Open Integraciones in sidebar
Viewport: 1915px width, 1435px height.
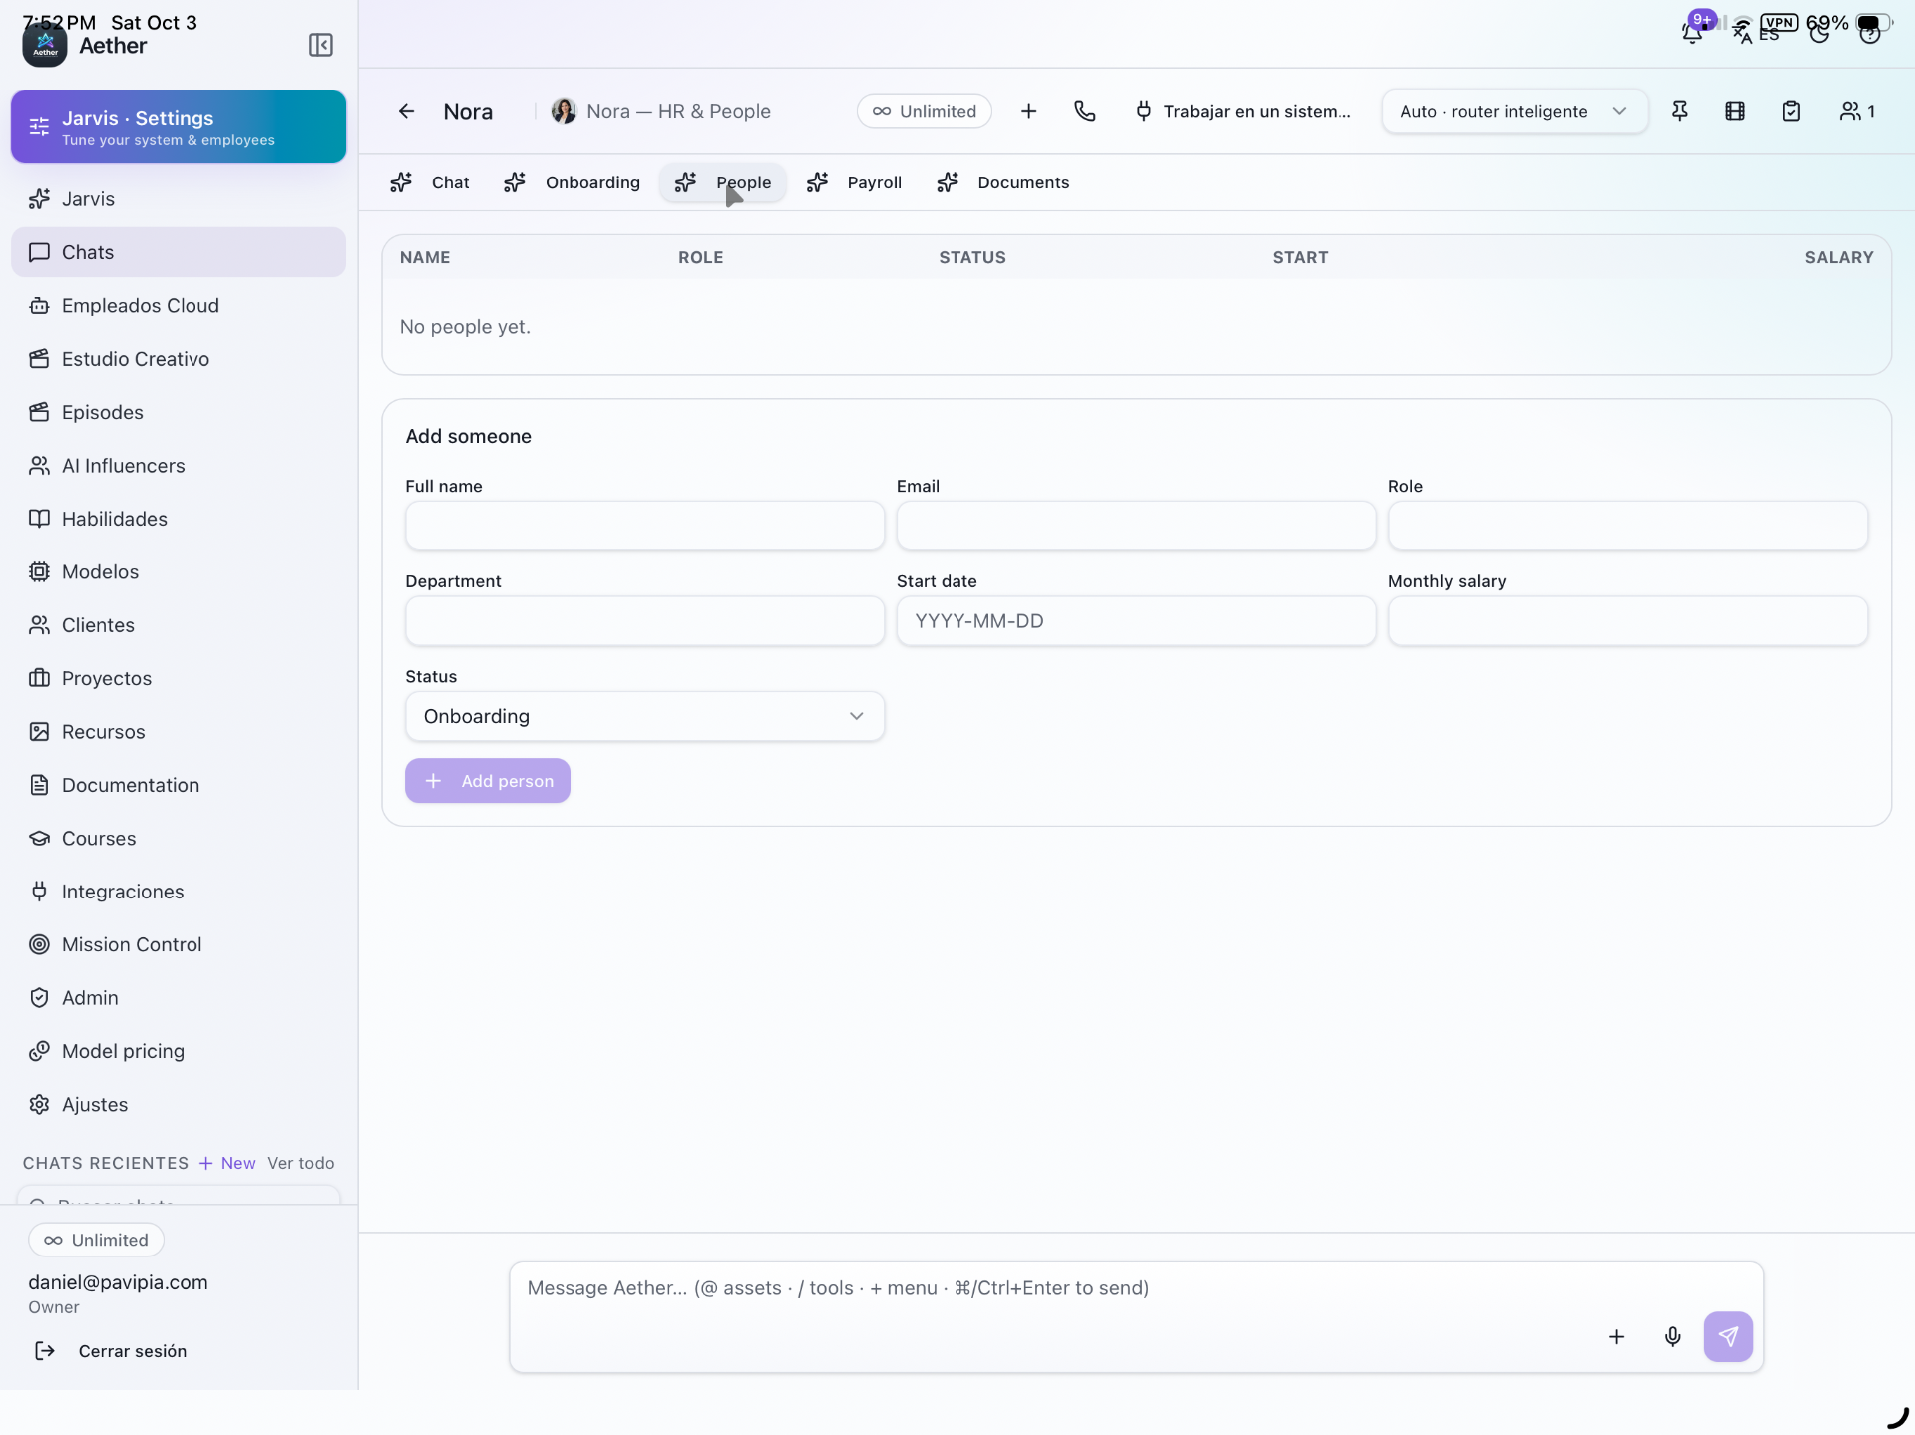[x=179, y=892]
